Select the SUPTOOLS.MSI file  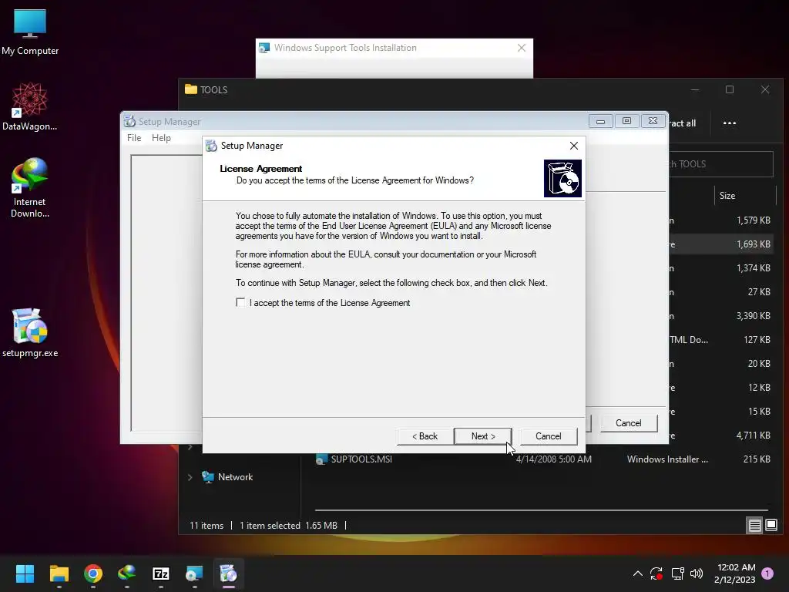point(361,459)
